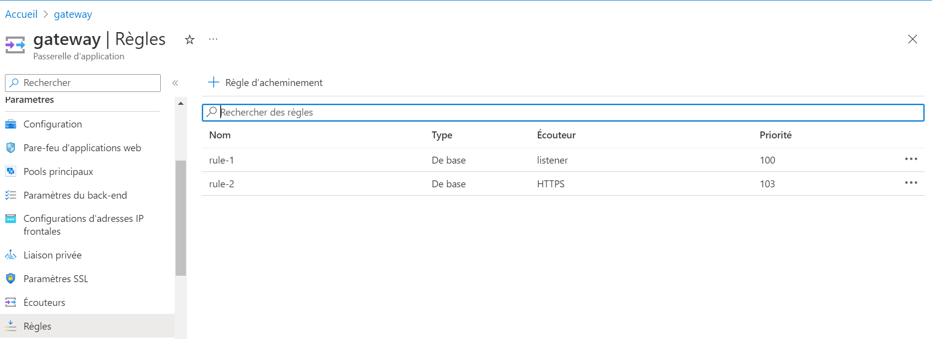Click priority value 103

tap(767, 184)
